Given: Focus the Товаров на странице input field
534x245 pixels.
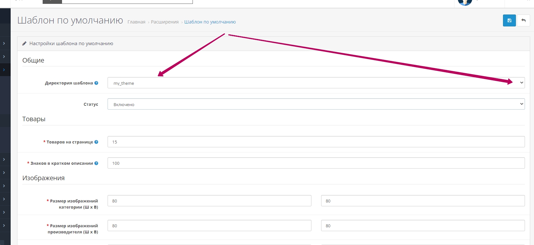Looking at the screenshot, I should click(x=316, y=142).
